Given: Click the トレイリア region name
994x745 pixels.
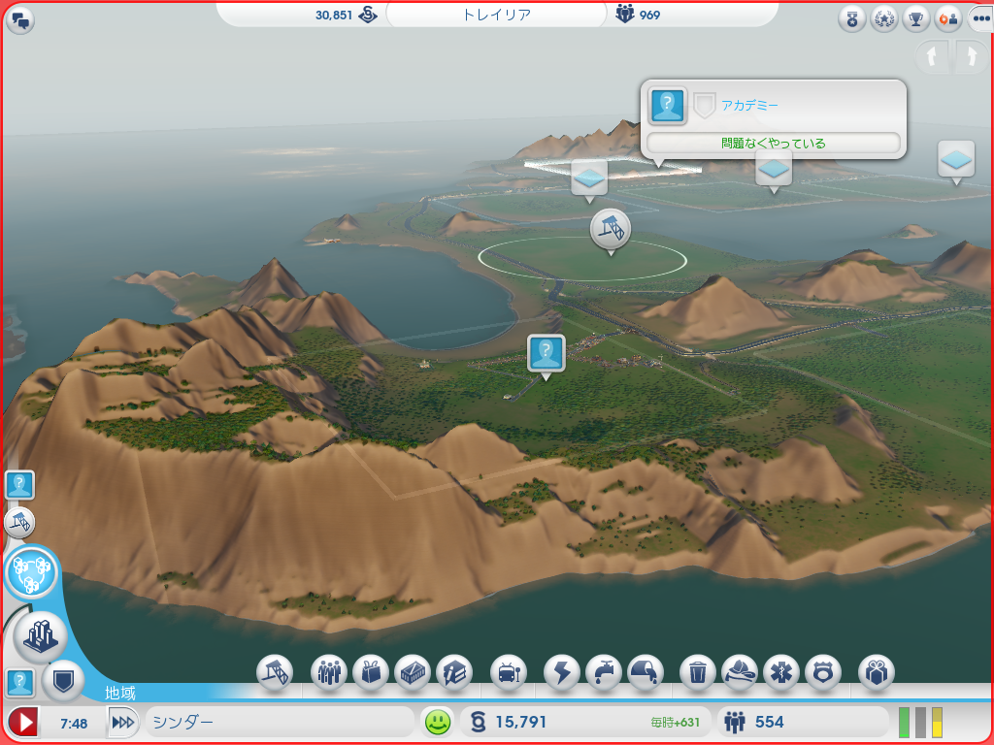Looking at the screenshot, I should (497, 15).
